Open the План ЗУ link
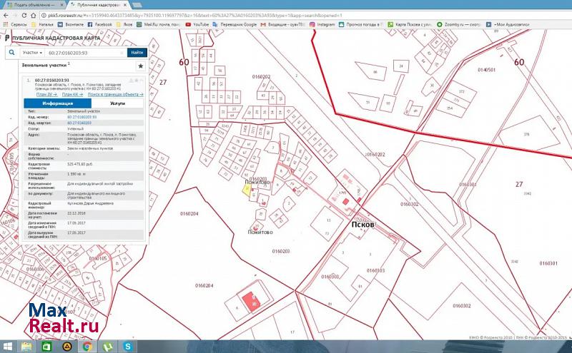Screen dimensions: 572x353 click(46, 94)
